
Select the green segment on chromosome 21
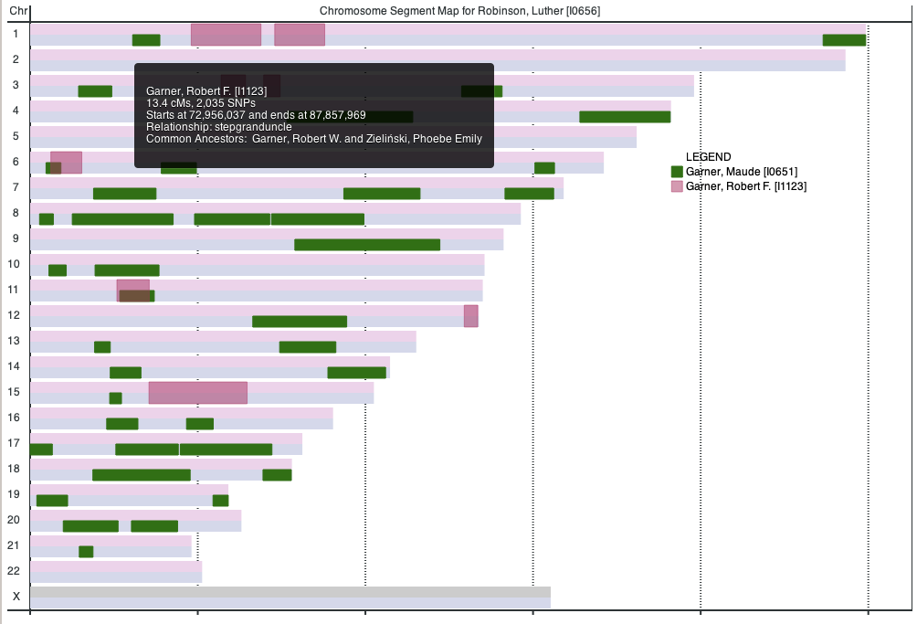coord(86,552)
